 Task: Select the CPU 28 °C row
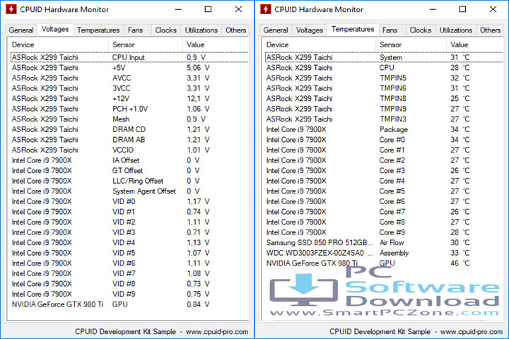[x=384, y=68]
